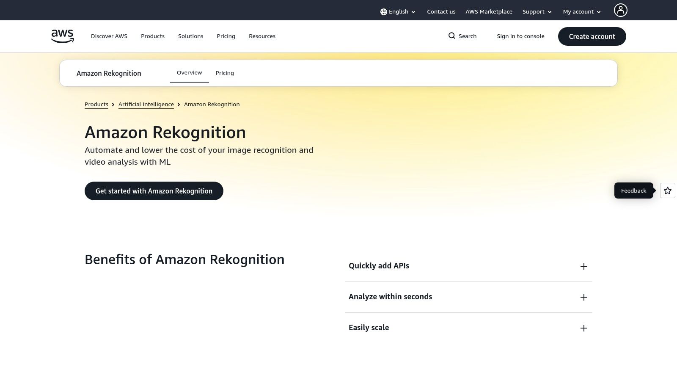Expand Analyze within seconds section
This screenshot has height=381, width=677.
(x=469, y=297)
